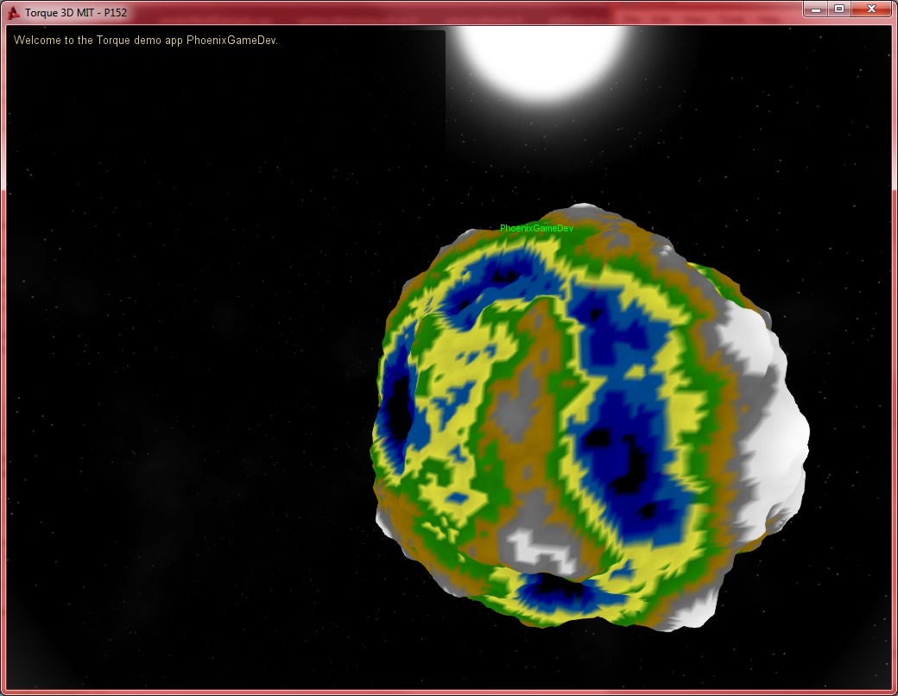Maximize the Torque 3D MIT window
Screen dimensions: 898x696
[839, 9]
